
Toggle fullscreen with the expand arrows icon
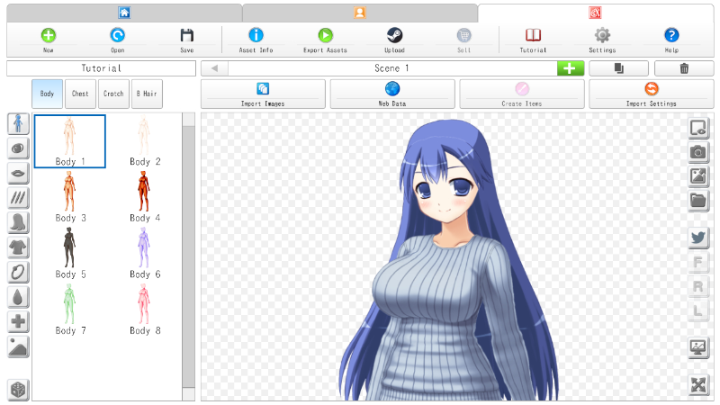(x=698, y=385)
